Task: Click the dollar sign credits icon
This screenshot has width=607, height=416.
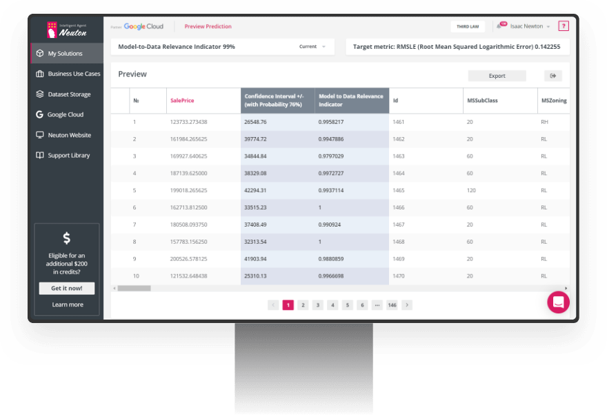Action: tap(67, 238)
